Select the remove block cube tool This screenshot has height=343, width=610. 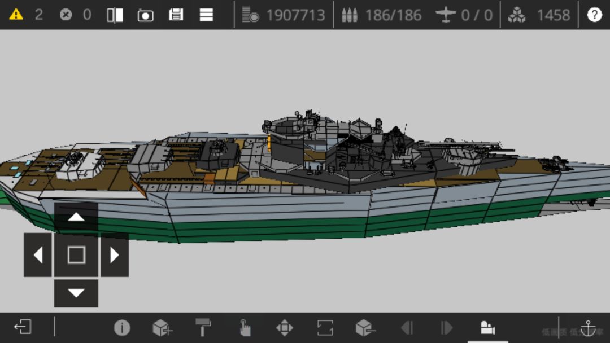point(365,327)
